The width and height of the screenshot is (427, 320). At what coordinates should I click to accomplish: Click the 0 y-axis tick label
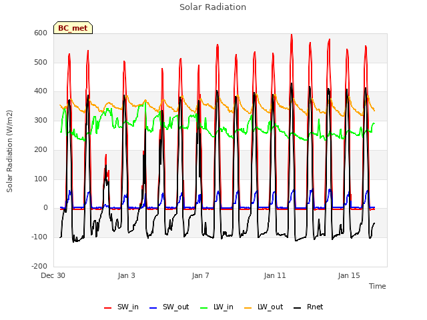point(45,208)
